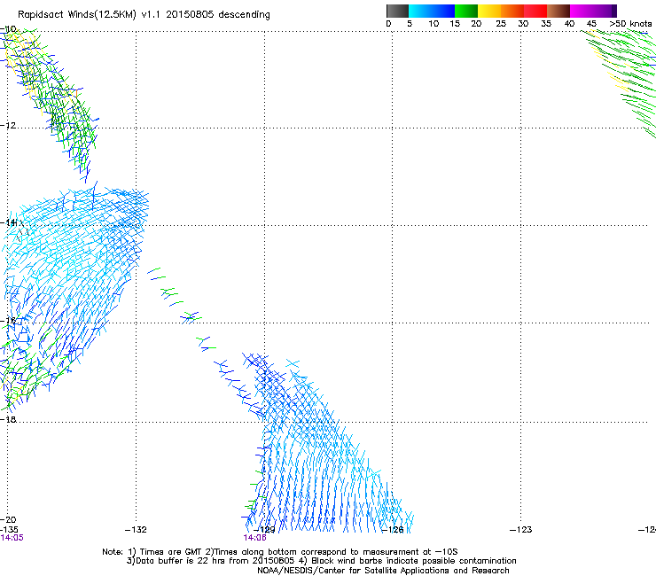
Task: Click the yellow 20-25 knots color segment
Action: (489, 11)
